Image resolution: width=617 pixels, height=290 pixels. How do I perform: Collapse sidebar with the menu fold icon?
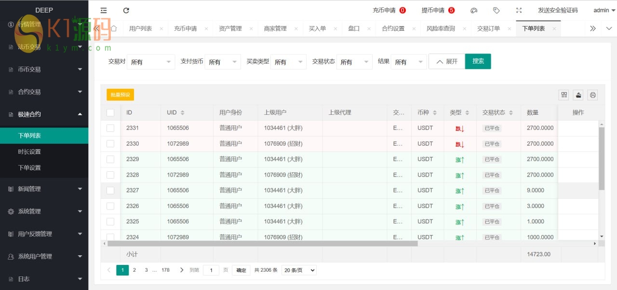(x=104, y=10)
